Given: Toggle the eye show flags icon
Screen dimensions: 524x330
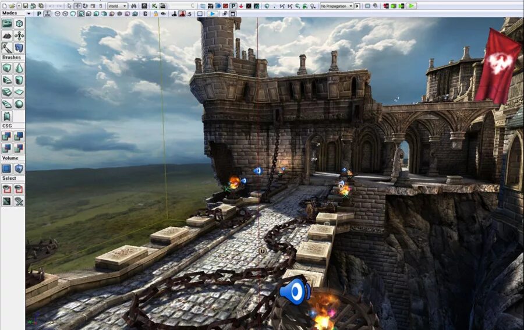Looking at the screenshot, I should coord(163,14).
